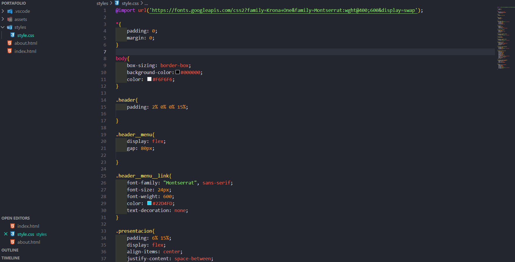The height and width of the screenshot is (262, 515).
Task: Click the breadcrumb arrow after styles
Action: tap(111, 3)
